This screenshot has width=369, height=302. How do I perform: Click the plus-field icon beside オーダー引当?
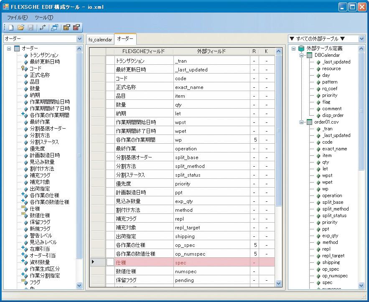click(x=25, y=255)
